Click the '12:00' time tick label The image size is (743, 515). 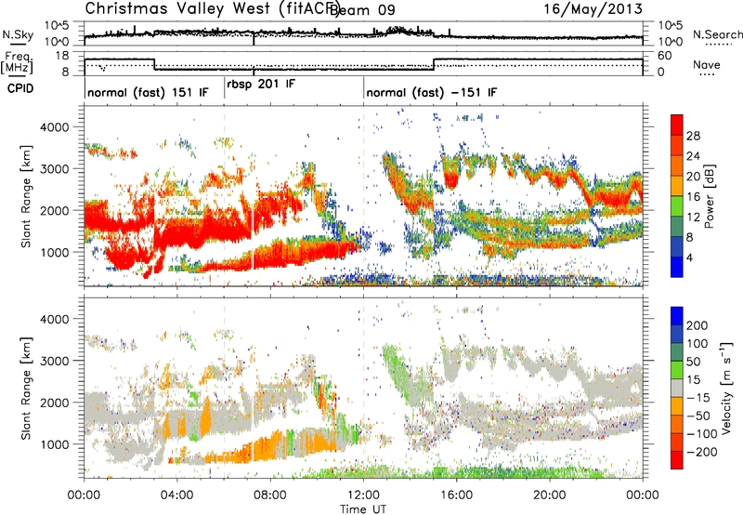pos(363,495)
